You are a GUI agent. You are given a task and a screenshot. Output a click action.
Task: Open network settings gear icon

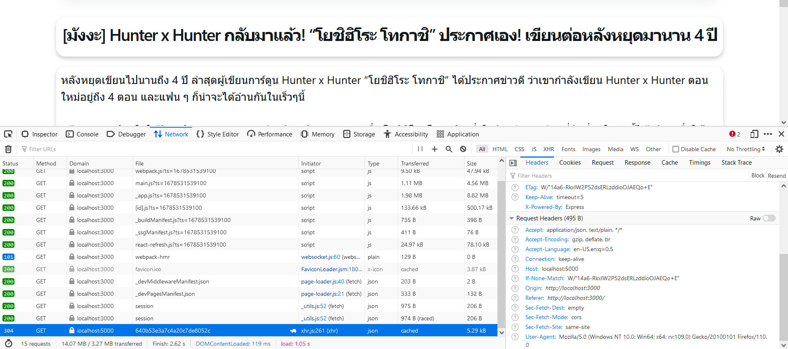tap(779, 149)
